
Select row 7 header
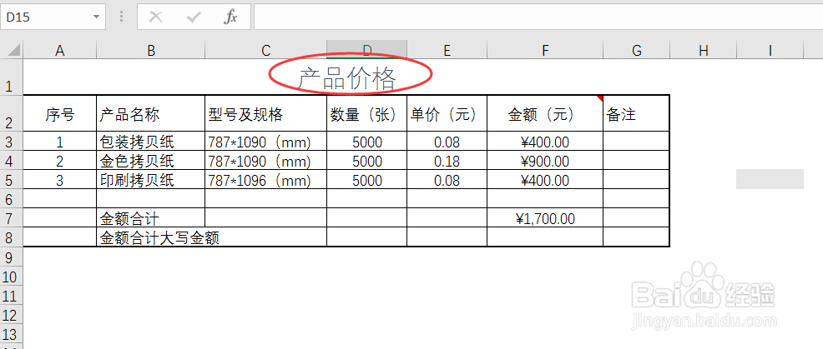(x=12, y=217)
